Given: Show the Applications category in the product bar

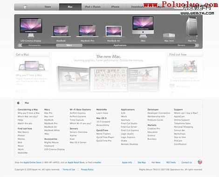Looking at the screenshot, I should [x=120, y=45].
